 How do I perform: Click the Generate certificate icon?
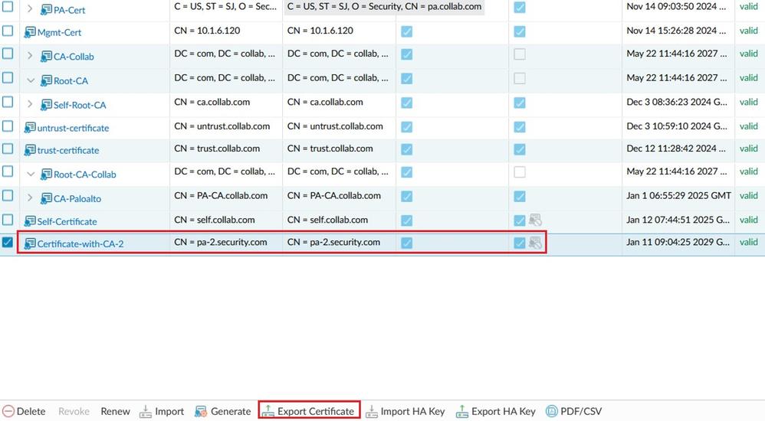point(201,412)
